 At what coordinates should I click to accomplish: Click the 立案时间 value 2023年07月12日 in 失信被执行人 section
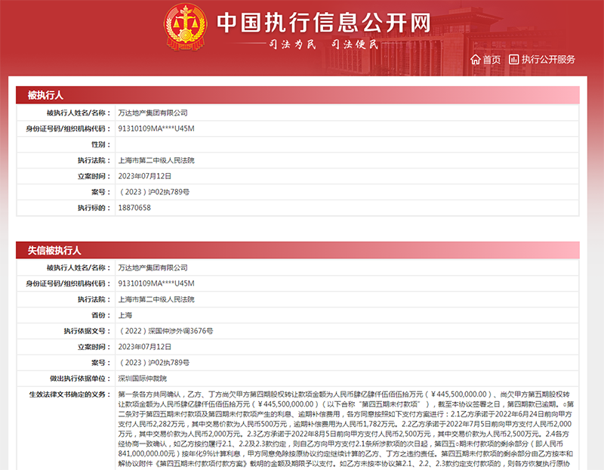144,347
